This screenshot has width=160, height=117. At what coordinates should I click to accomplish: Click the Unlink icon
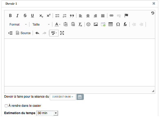tap(119, 16)
